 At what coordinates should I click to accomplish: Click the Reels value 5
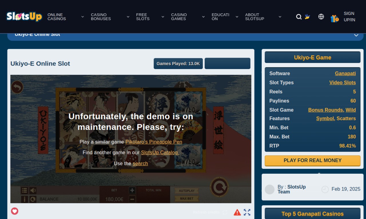point(355,92)
